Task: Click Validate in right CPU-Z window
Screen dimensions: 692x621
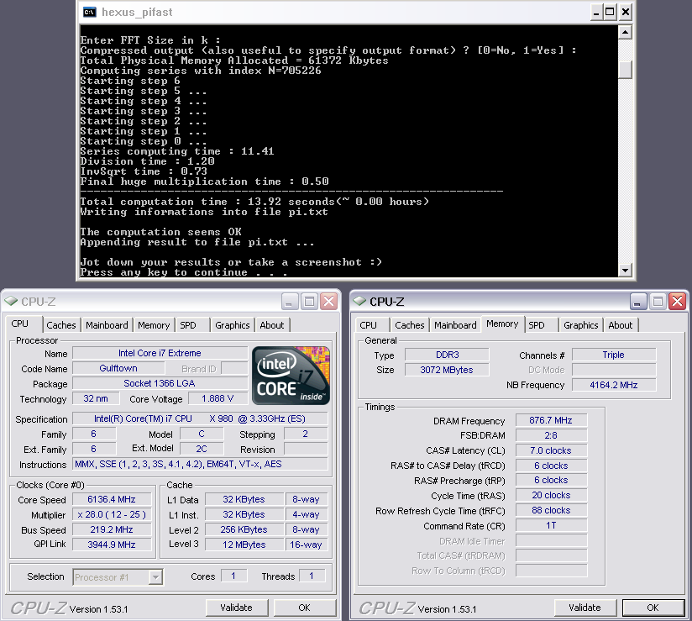Action: [585, 608]
